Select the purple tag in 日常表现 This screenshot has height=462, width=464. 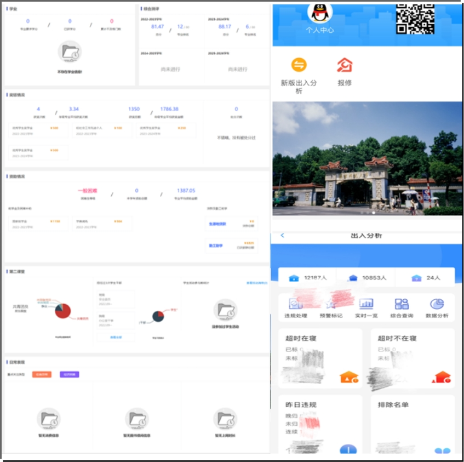70,374
